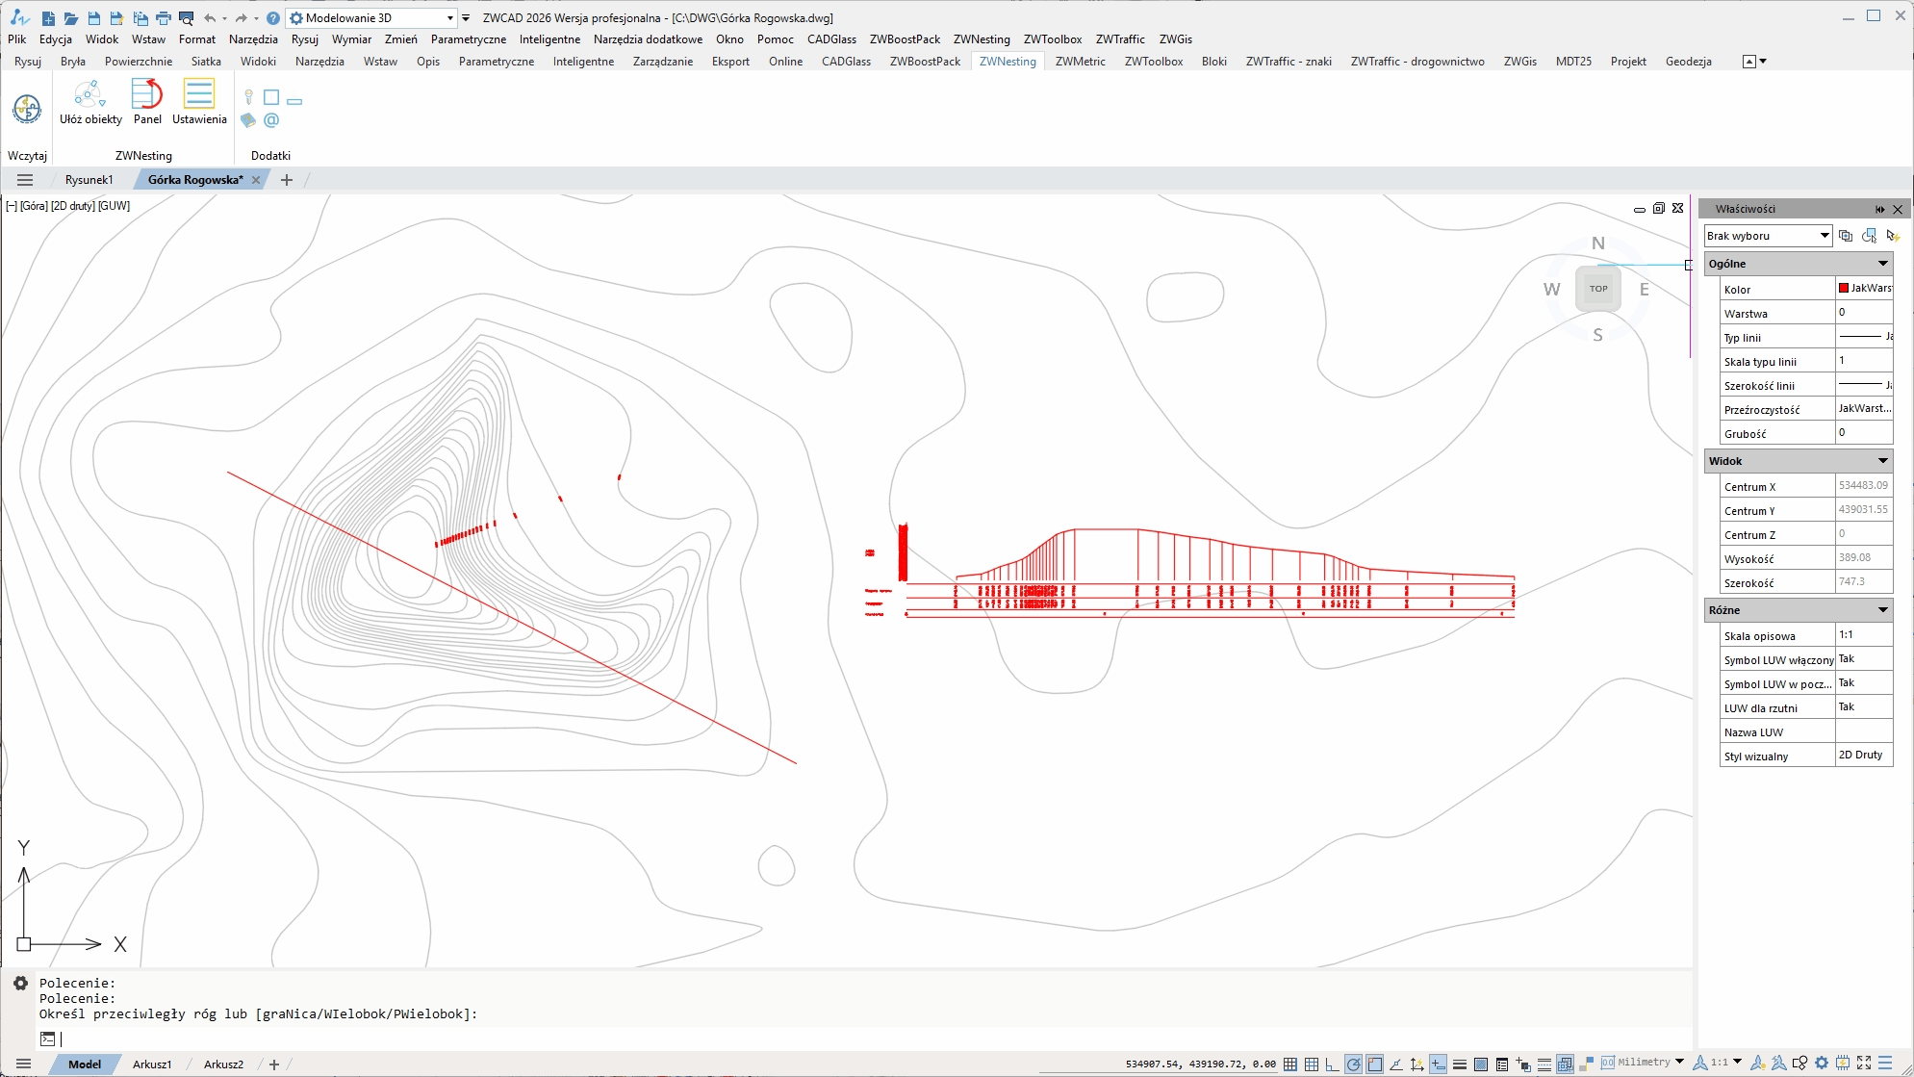This screenshot has width=1914, height=1077.
Task: Click the Kolor JakWarstwa color swatch
Action: (x=1844, y=288)
